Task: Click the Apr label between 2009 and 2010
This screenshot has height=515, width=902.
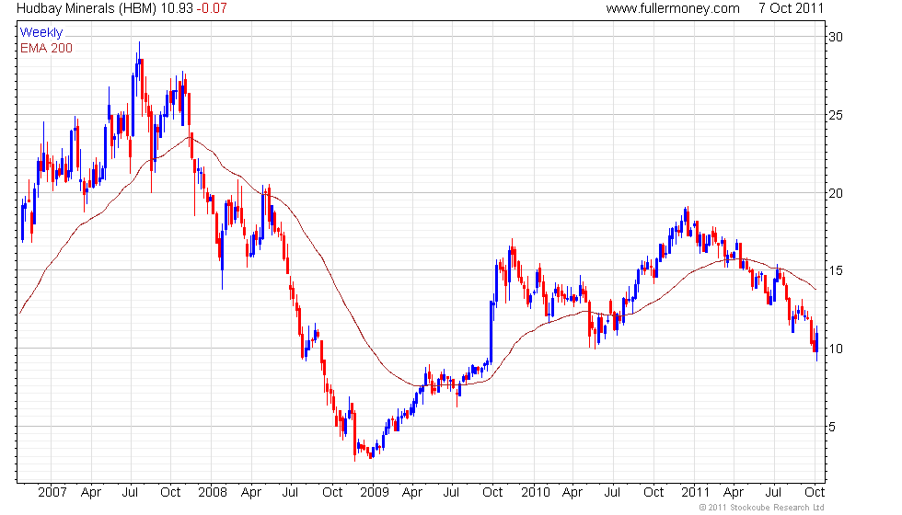Action: click(412, 493)
